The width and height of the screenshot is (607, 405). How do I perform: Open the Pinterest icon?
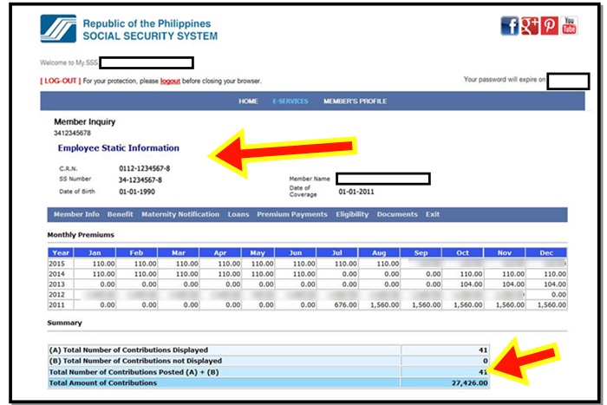point(549,26)
